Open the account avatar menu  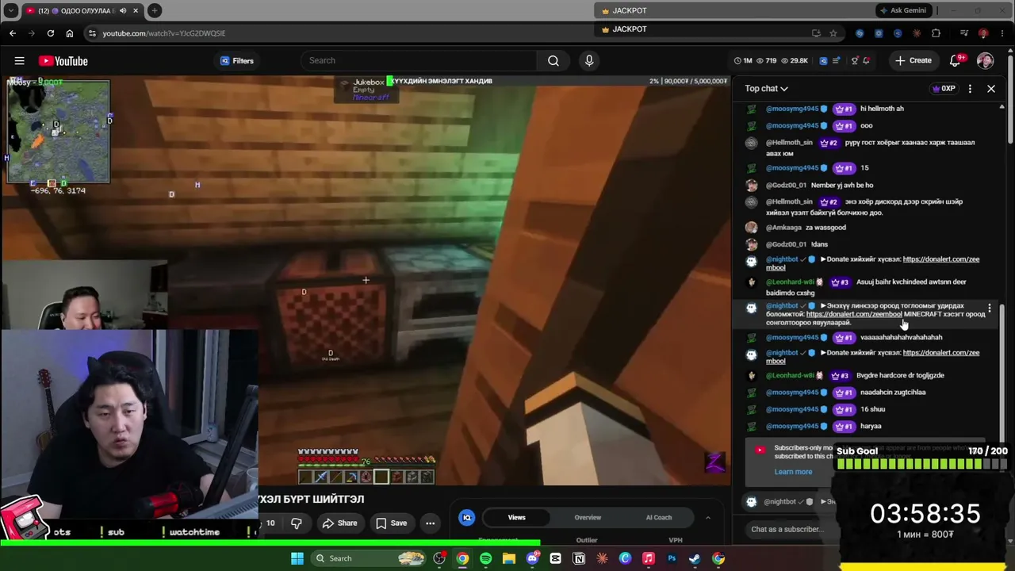click(x=986, y=60)
